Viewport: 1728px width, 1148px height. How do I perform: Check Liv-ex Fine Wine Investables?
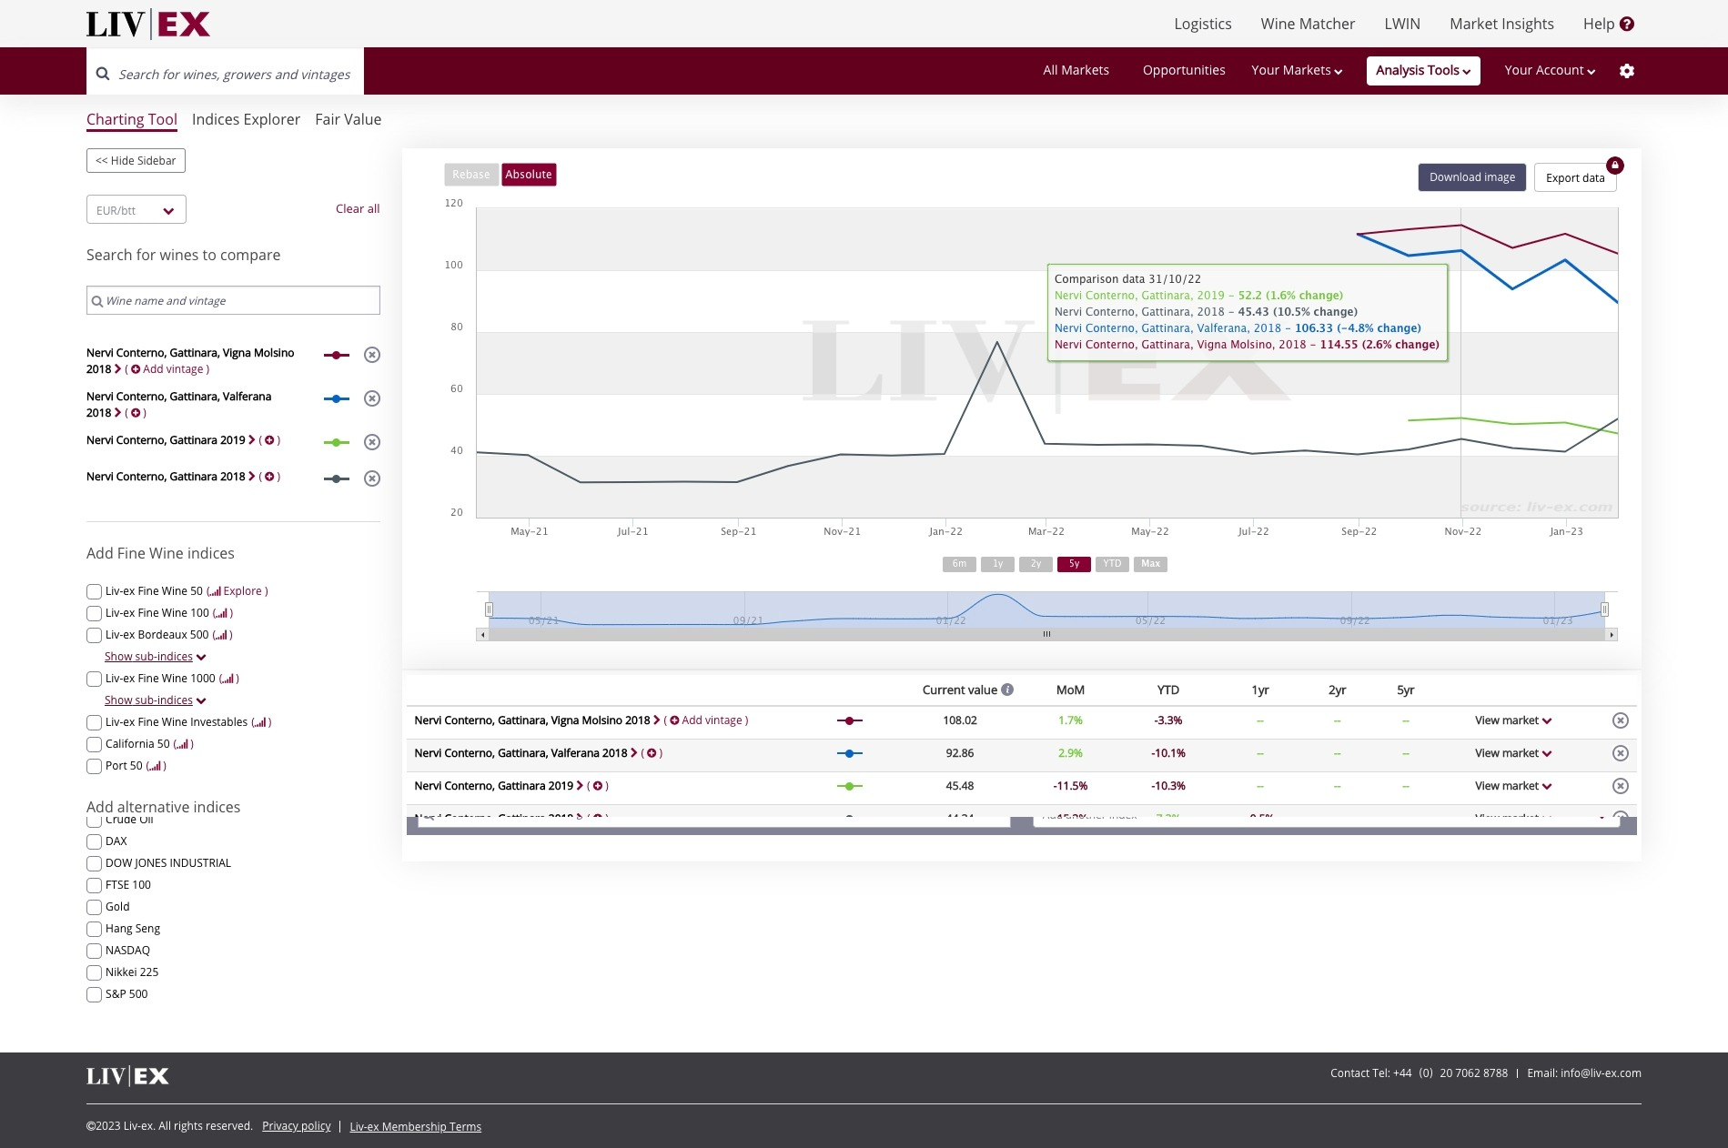[x=94, y=722]
